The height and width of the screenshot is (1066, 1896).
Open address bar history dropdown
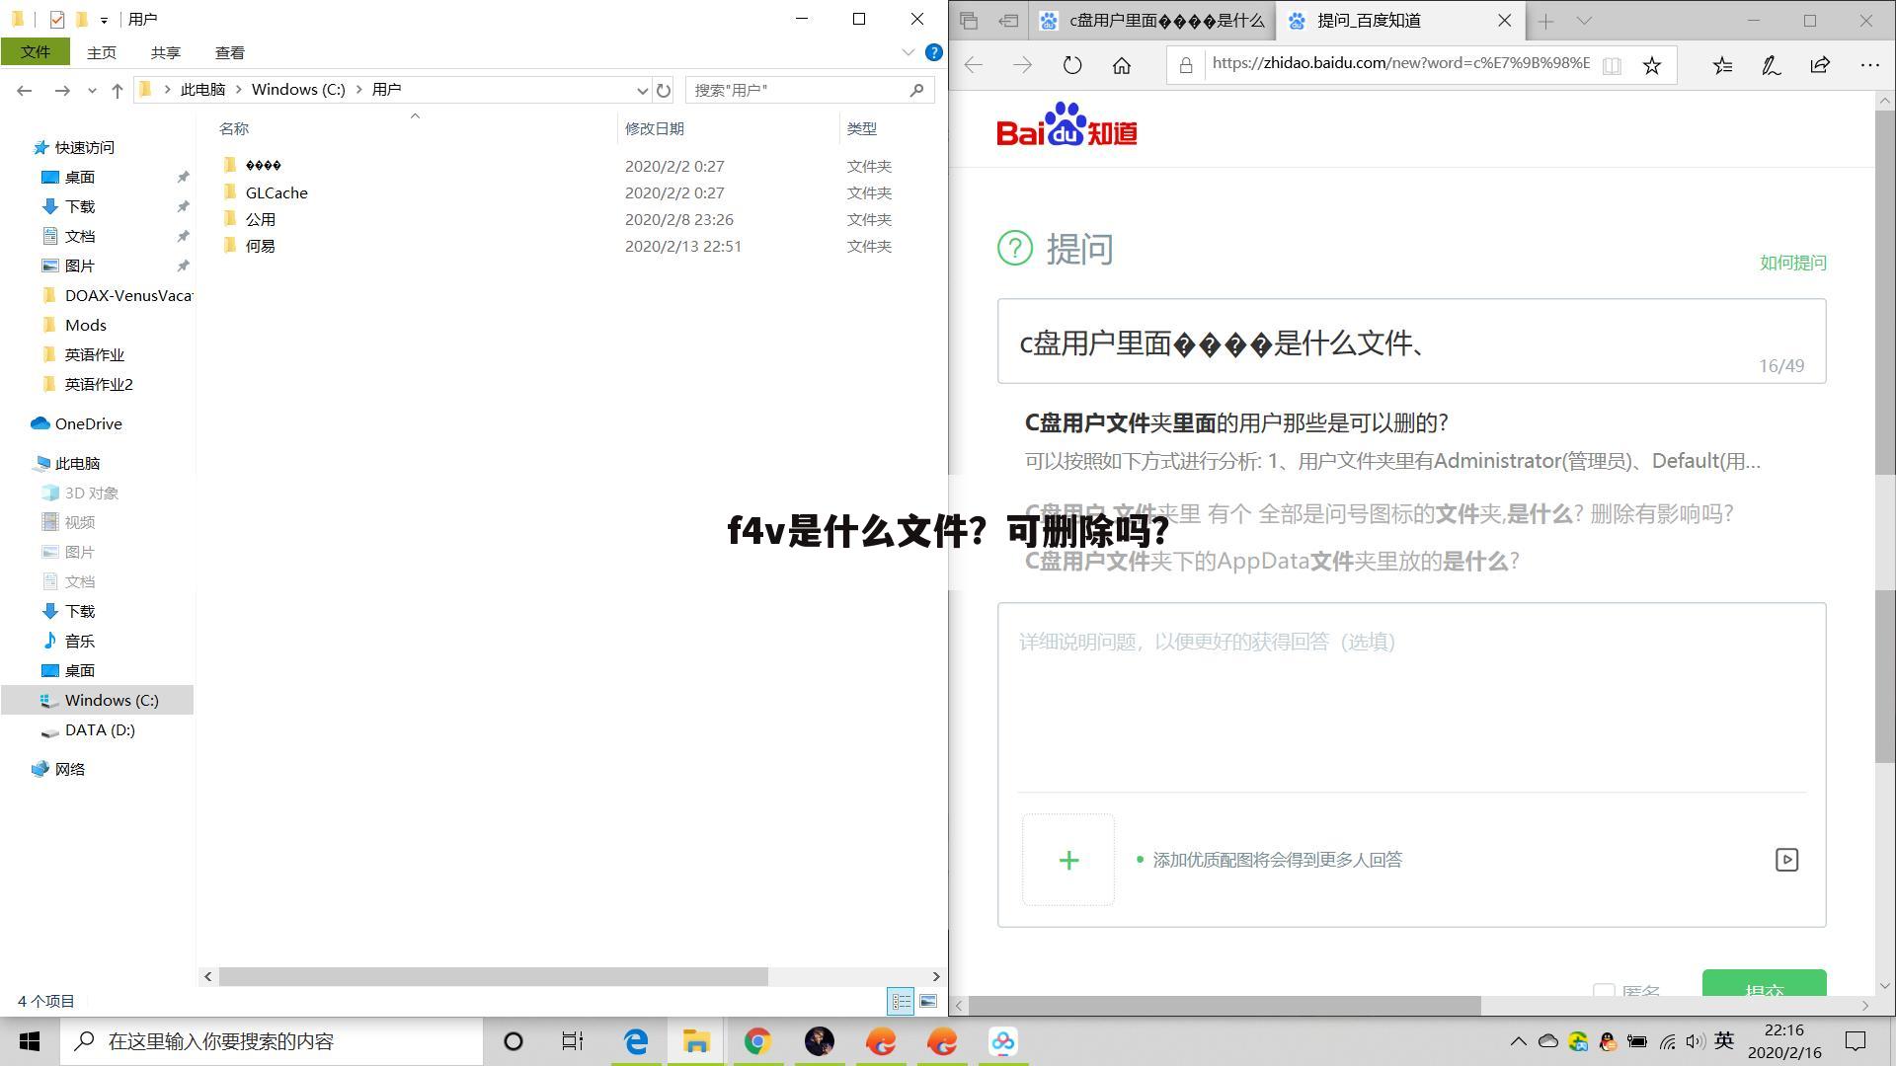coord(642,90)
